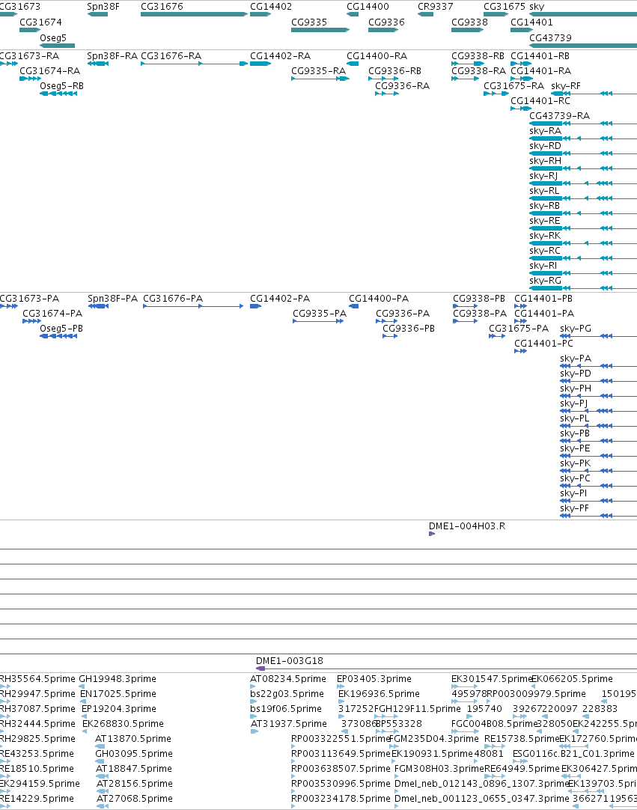637x810 pixels.
Task: Open EST RP003113649.5prime
Action: (x=293, y=761)
